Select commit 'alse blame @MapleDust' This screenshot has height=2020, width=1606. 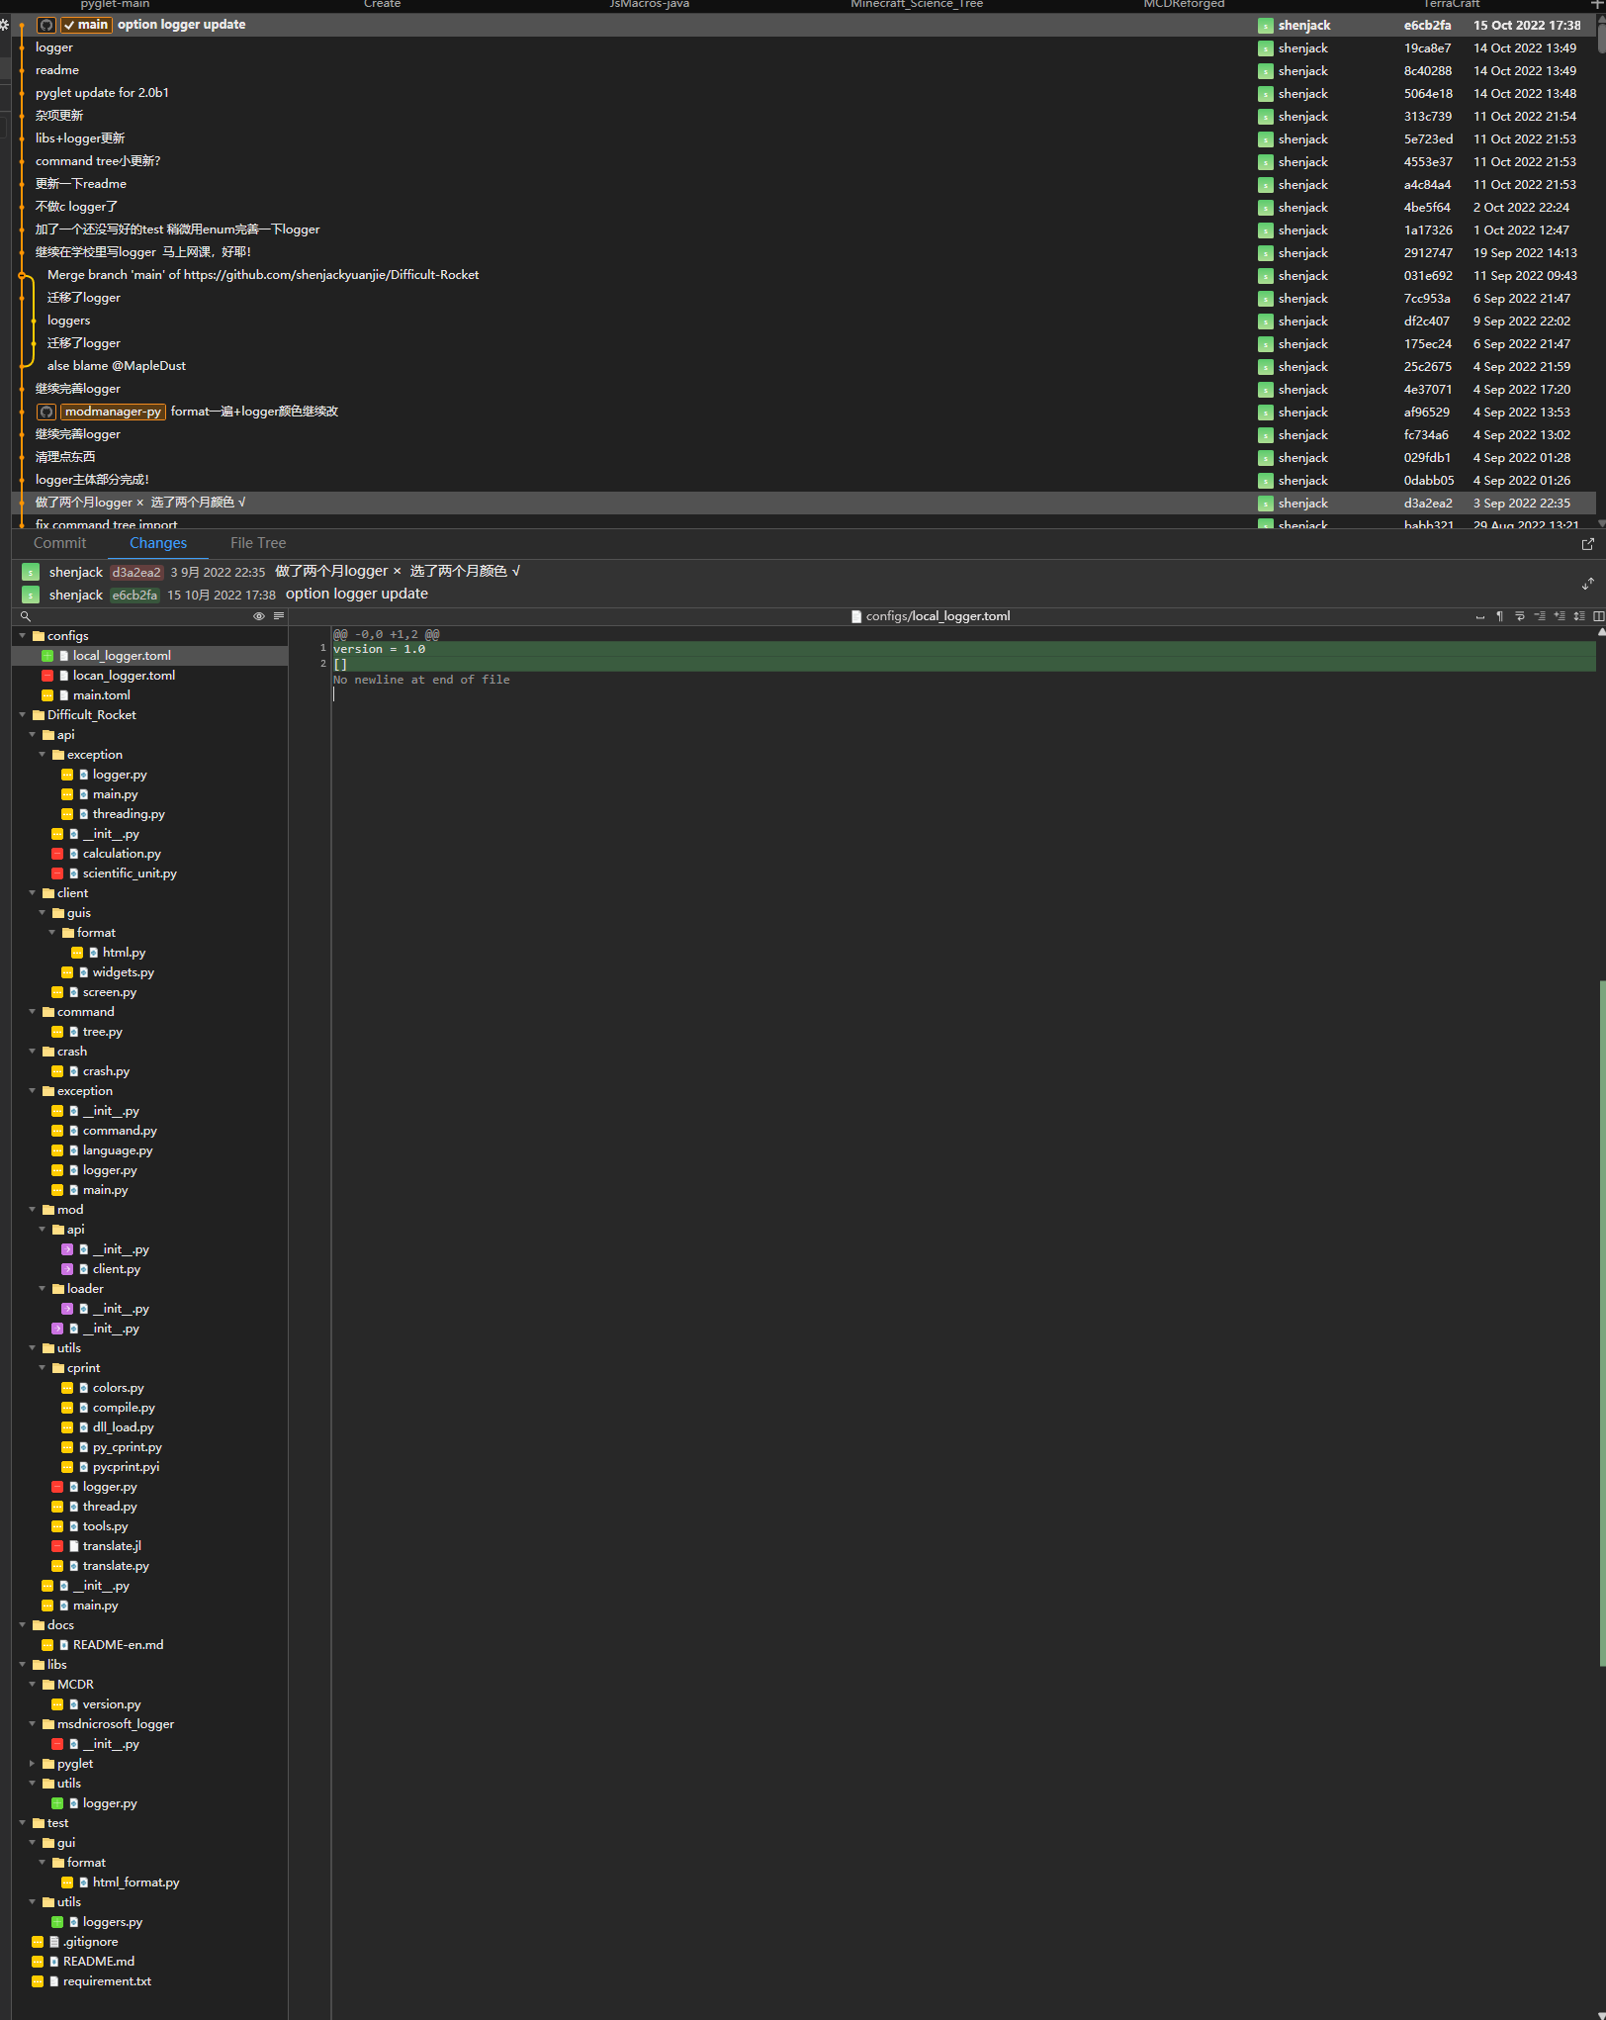click(x=803, y=366)
